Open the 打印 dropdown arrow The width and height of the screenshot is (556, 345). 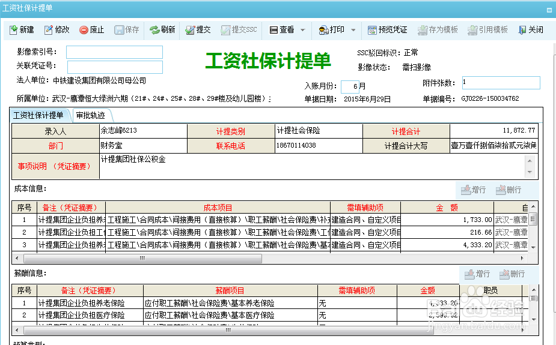[353, 30]
